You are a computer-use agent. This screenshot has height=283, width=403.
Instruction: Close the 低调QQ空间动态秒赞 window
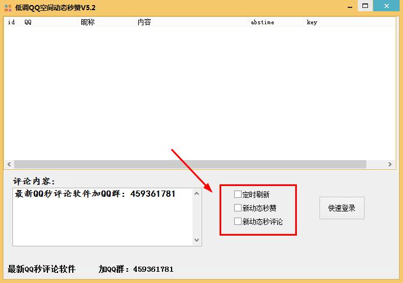point(387,6)
